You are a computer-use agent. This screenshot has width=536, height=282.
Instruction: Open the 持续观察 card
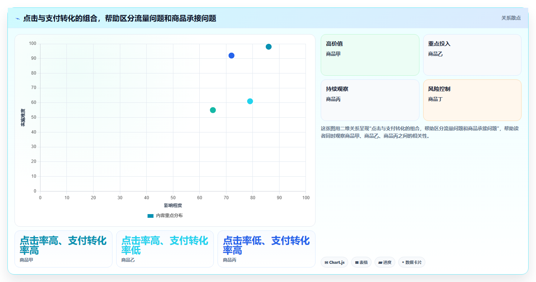point(370,100)
